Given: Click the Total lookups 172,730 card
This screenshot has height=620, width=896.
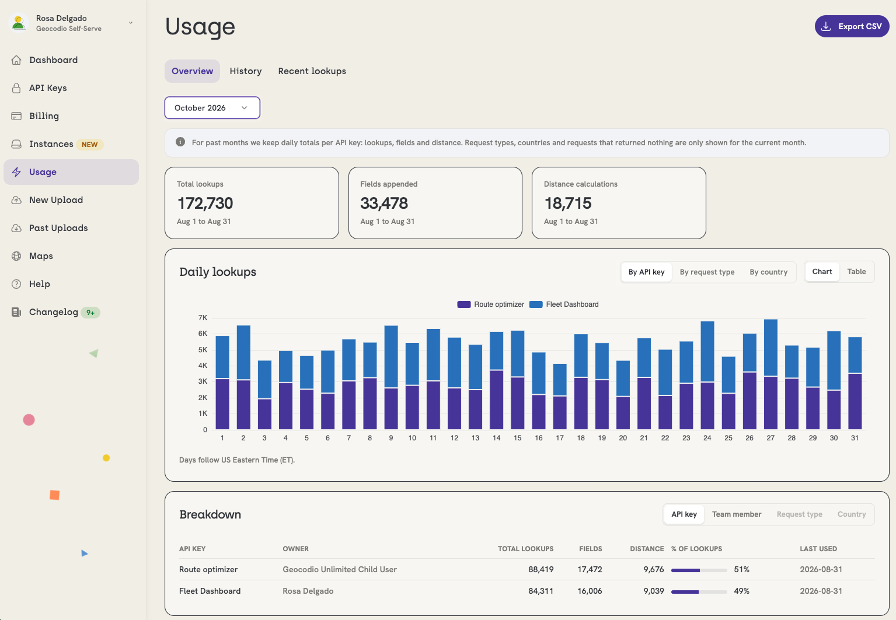Looking at the screenshot, I should (x=252, y=203).
